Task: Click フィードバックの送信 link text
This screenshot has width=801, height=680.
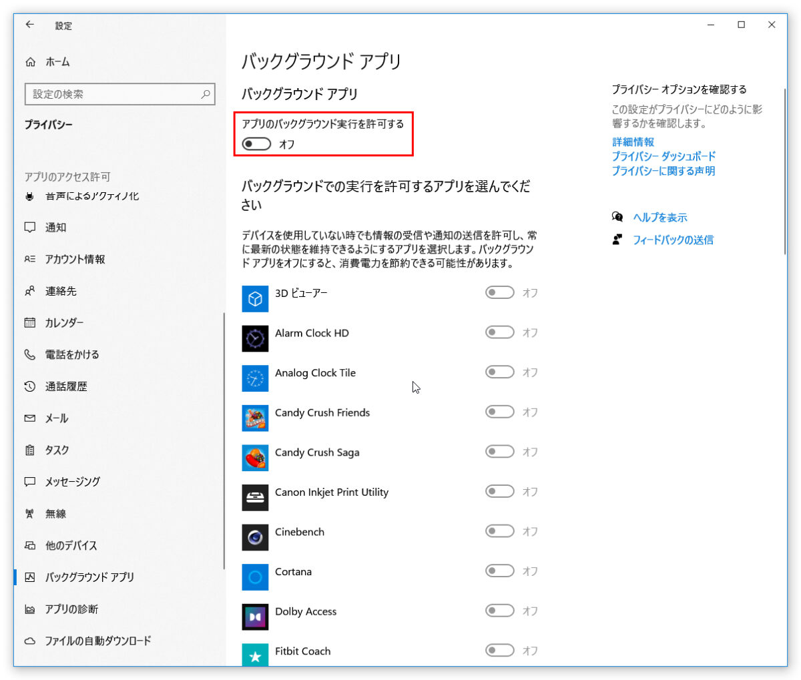Action: point(673,240)
